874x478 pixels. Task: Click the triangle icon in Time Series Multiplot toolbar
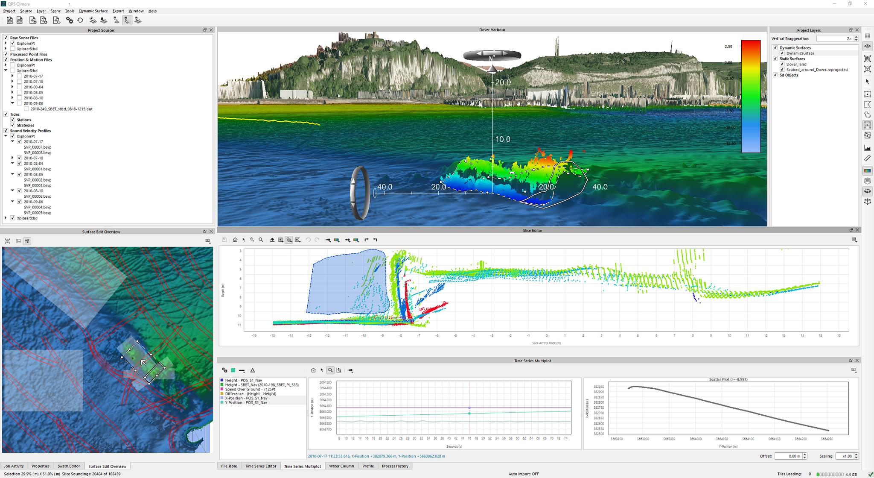point(253,370)
